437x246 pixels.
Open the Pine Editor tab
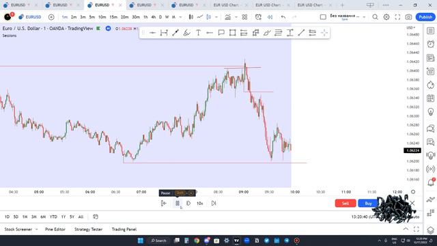click(55, 230)
